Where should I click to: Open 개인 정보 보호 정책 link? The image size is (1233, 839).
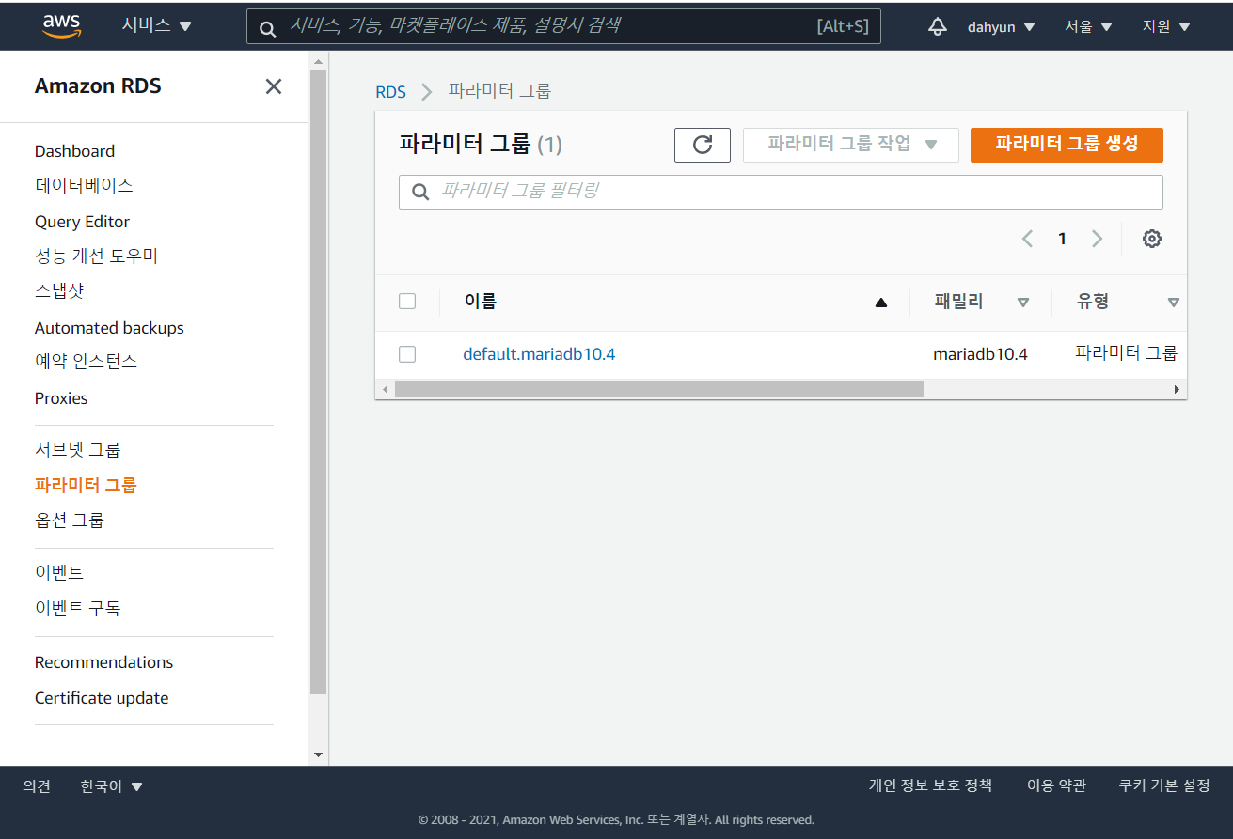click(930, 785)
